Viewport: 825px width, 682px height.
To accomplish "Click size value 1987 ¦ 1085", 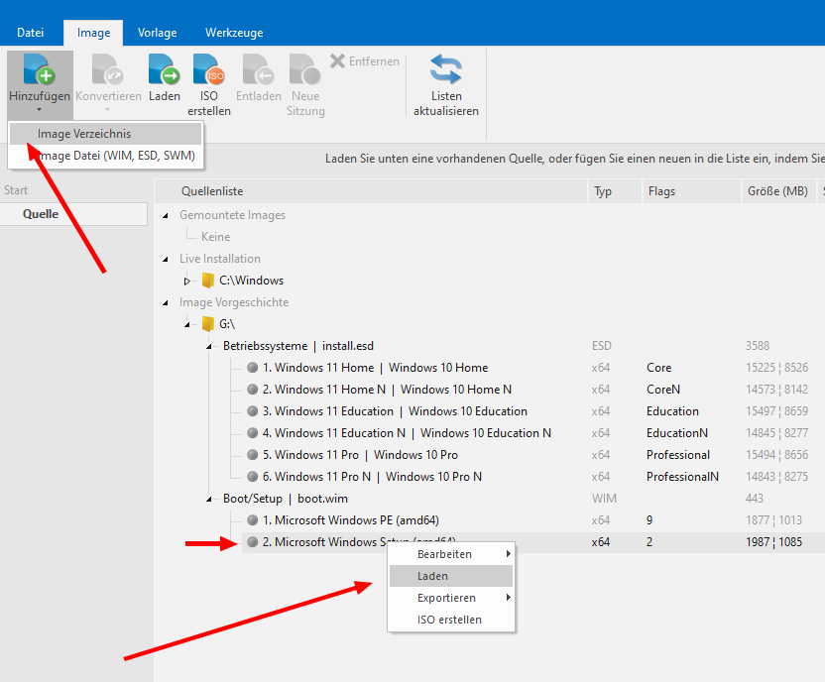I will [x=773, y=542].
